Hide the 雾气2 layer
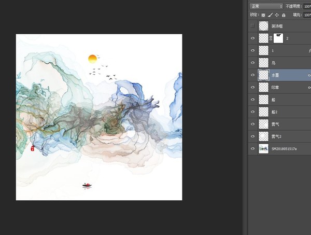The image size is (311, 235). (252, 136)
